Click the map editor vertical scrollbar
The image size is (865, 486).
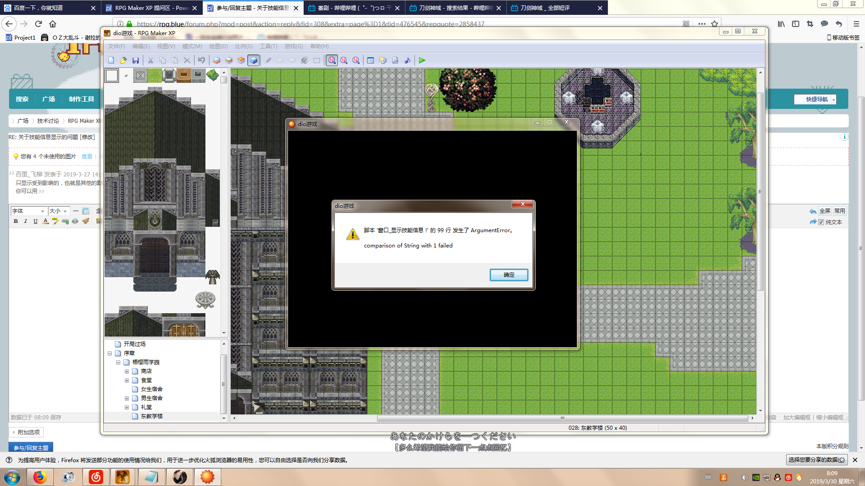coord(760,192)
